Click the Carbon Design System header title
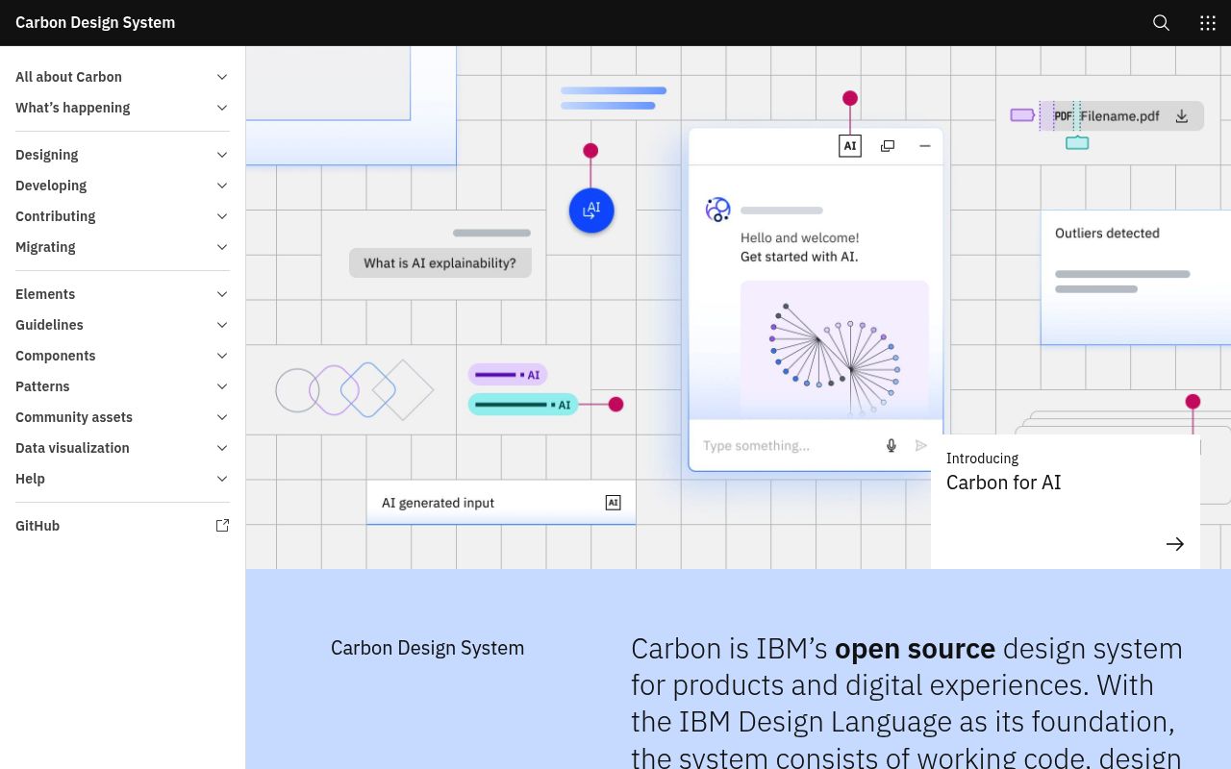The width and height of the screenshot is (1231, 769). pos(94,22)
